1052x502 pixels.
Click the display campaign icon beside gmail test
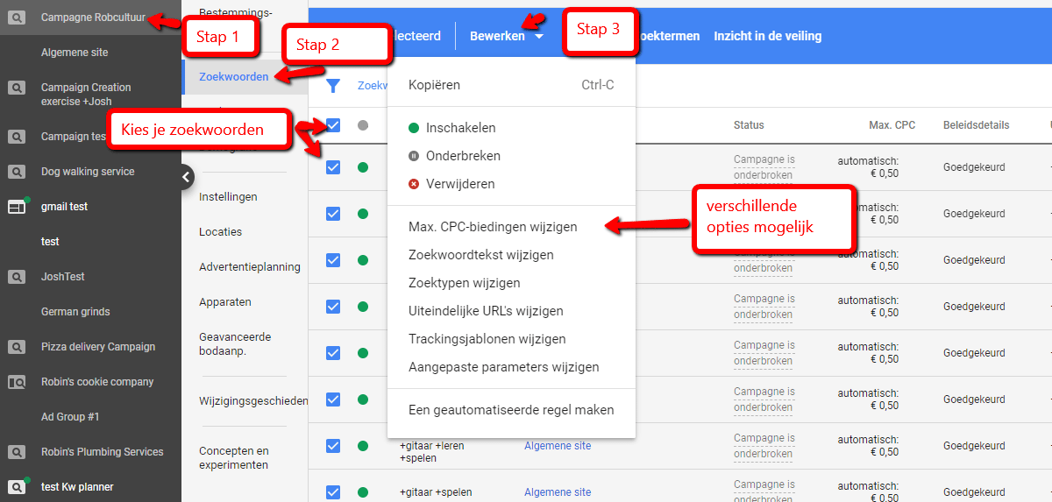click(x=17, y=207)
